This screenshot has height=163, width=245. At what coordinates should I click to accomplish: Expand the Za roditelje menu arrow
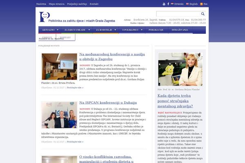click(115, 30)
